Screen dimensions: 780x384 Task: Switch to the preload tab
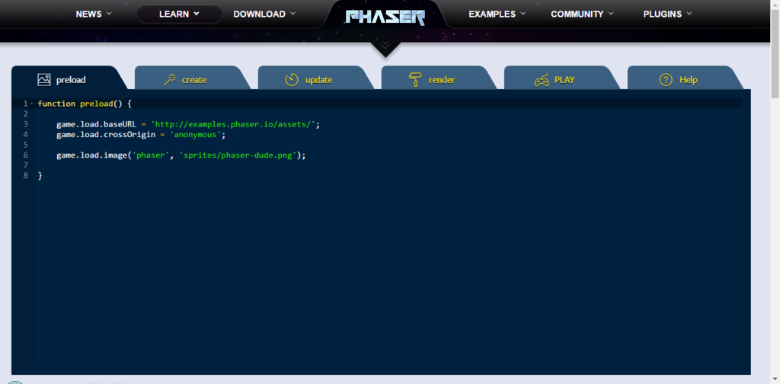68,78
